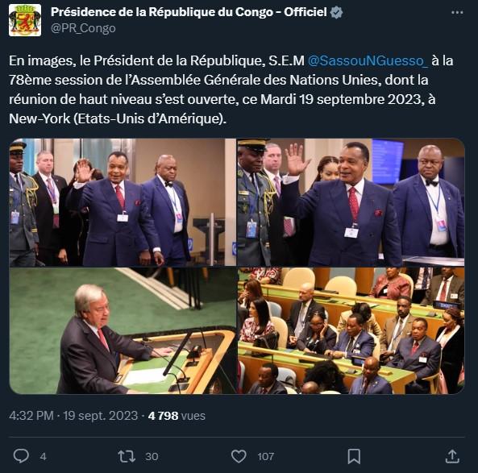View the 4 798 vues count
478x473 pixels.
pyautogui.click(x=177, y=416)
